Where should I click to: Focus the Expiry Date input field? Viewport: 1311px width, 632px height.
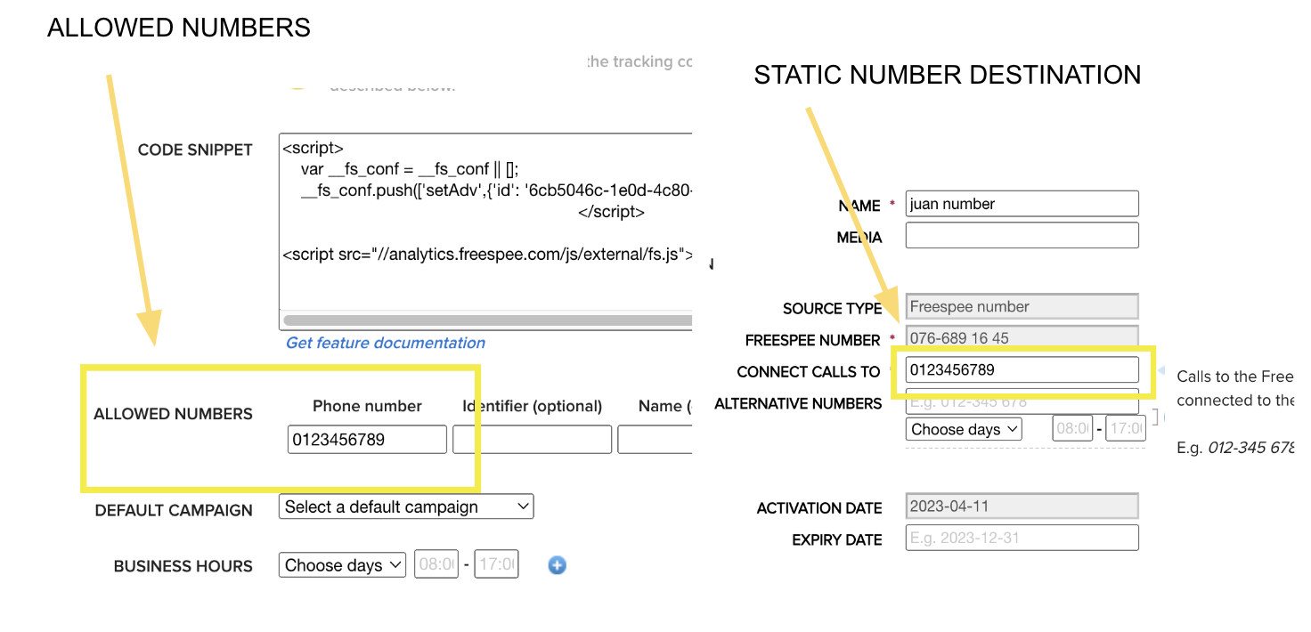point(1022,538)
